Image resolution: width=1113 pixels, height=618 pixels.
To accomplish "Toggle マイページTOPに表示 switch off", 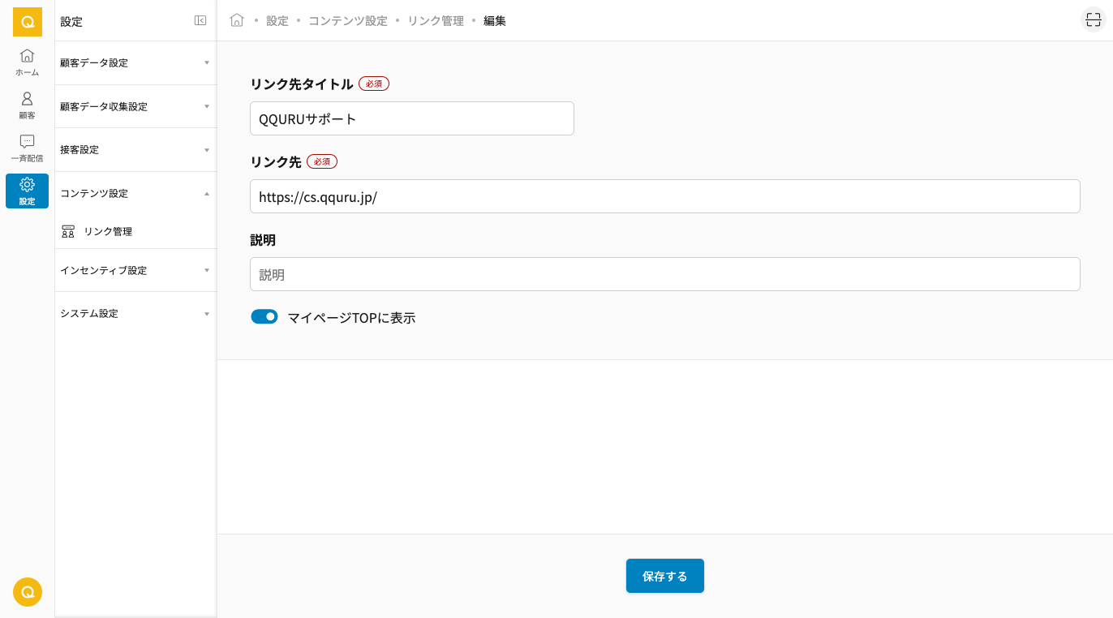I will [x=264, y=317].
